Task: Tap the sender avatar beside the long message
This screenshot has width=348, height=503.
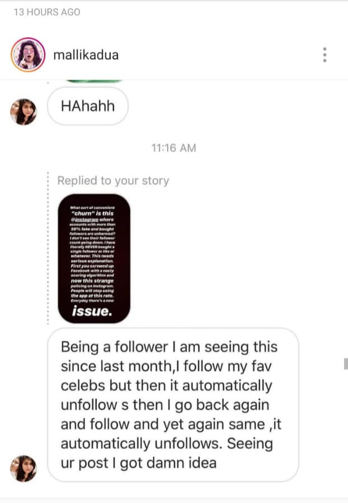Action: pos(23,468)
